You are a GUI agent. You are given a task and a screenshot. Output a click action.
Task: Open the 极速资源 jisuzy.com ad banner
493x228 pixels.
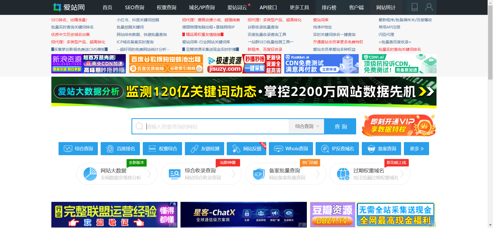[x=244, y=64]
